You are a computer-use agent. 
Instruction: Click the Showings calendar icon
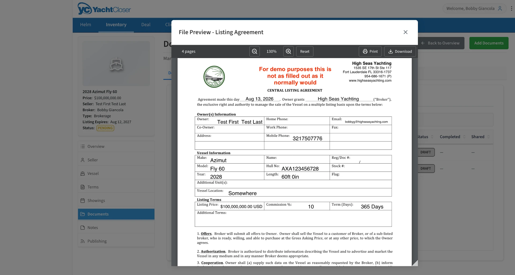tap(83, 201)
